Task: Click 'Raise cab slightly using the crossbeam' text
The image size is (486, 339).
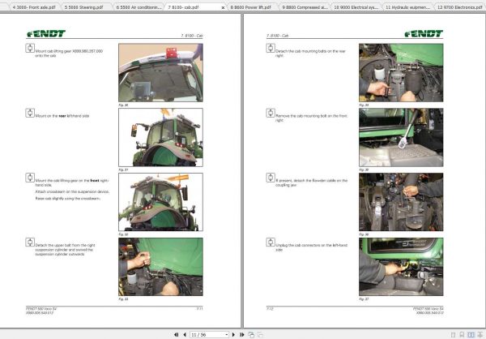Action: (67, 199)
